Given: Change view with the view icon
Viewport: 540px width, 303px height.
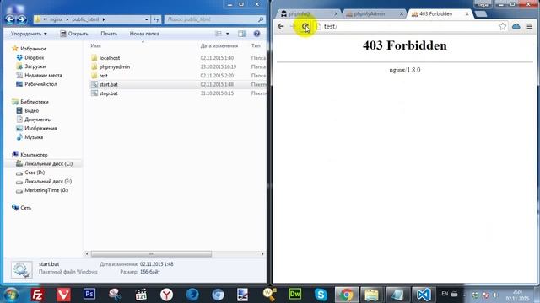Looking at the screenshot, I should 219,34.
